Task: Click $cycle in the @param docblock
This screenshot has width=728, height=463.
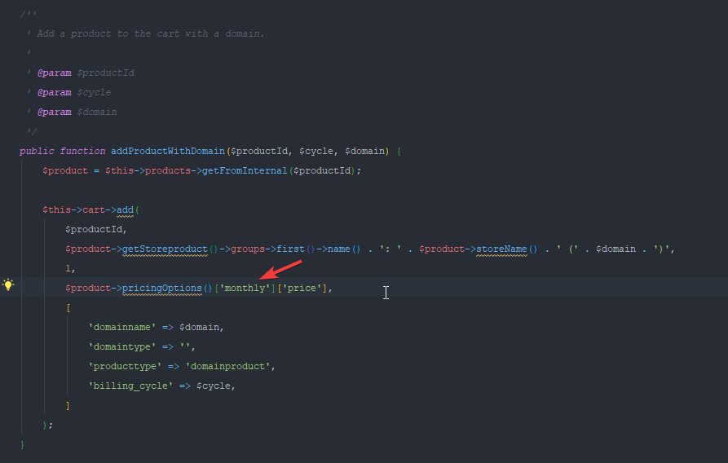Action: [x=94, y=92]
